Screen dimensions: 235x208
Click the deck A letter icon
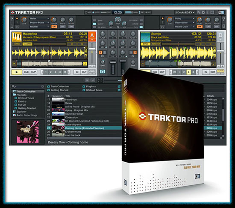click(x=92, y=35)
